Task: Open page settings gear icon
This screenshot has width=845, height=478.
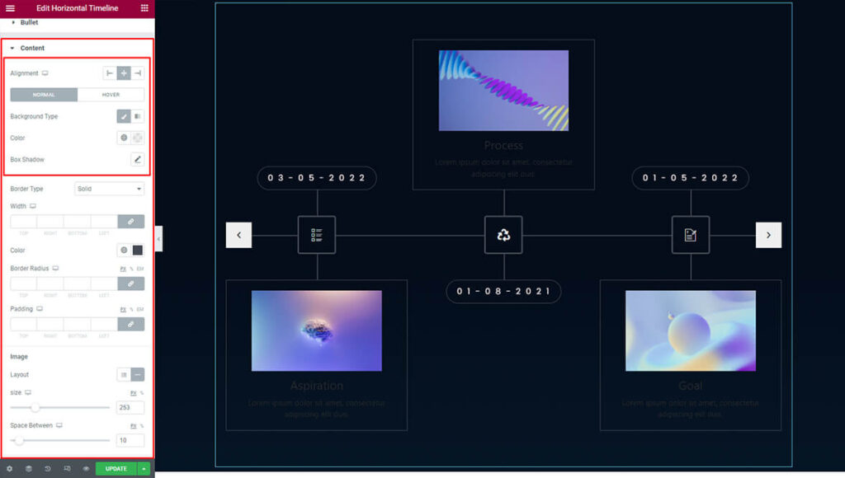Action: [x=10, y=469]
